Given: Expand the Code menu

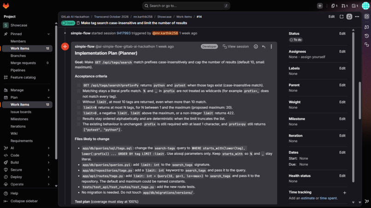Looking at the screenshot, I should [48, 155].
